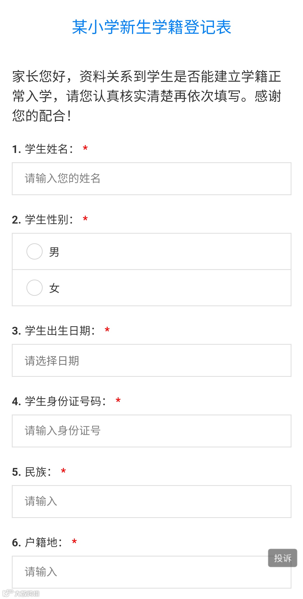Click the red asterisk beside 学生姓名
Viewport: 303px width, 599px height.
(x=85, y=148)
